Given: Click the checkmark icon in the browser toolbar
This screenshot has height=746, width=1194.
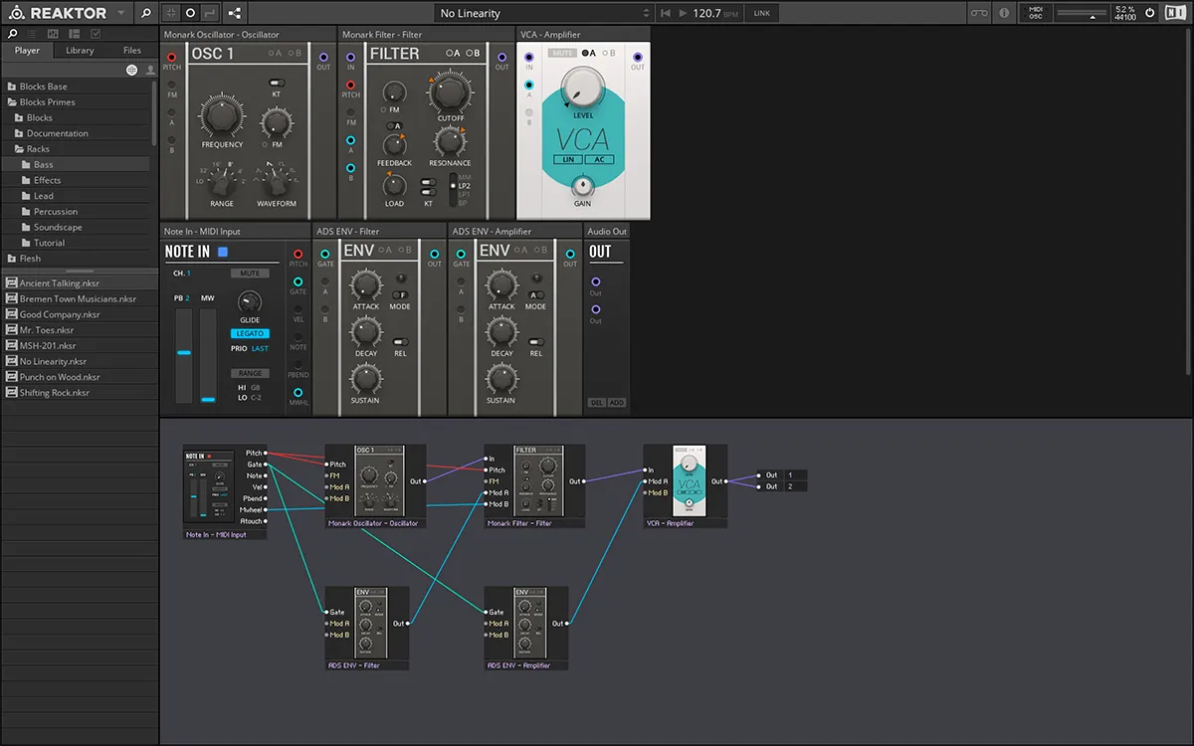Looking at the screenshot, I should [x=94, y=34].
